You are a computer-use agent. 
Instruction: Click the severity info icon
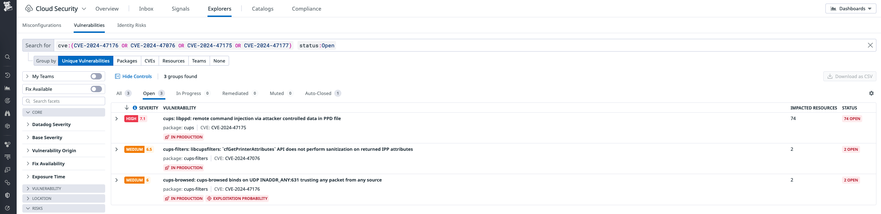[135, 108]
